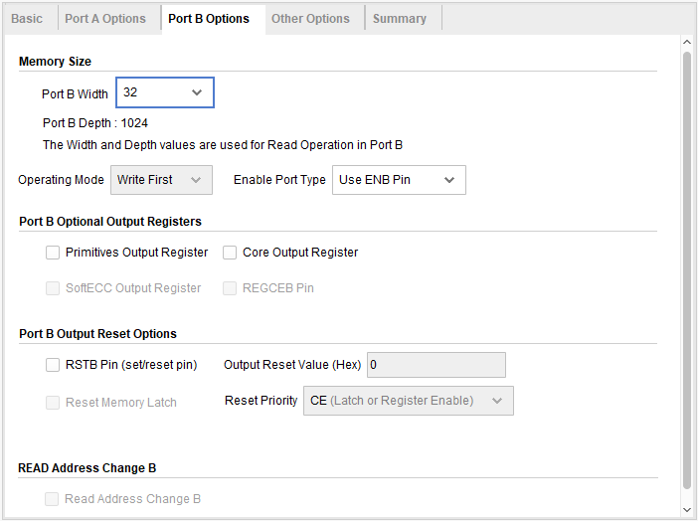Screen dimensions: 698x521
Task: Open the Reset Priority dropdown
Action: (408, 401)
